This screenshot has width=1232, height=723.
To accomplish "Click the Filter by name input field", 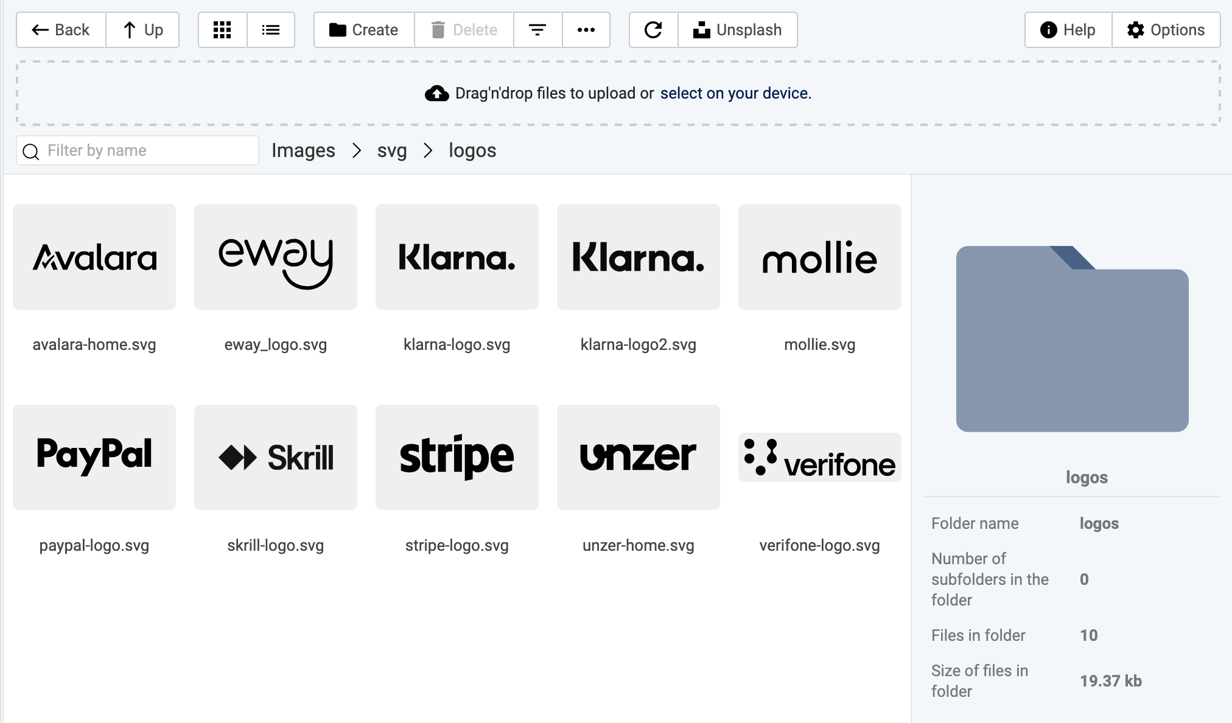I will pos(146,150).
